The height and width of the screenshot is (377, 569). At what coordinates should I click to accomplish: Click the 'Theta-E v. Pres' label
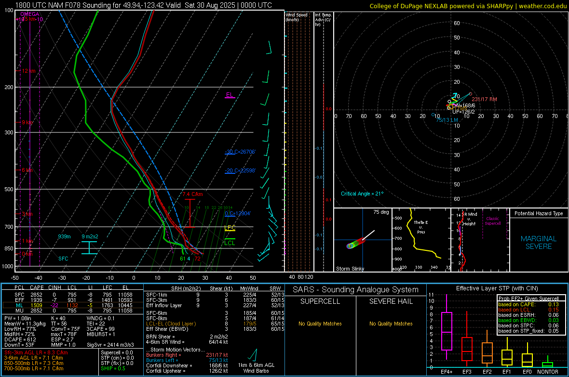click(x=421, y=227)
